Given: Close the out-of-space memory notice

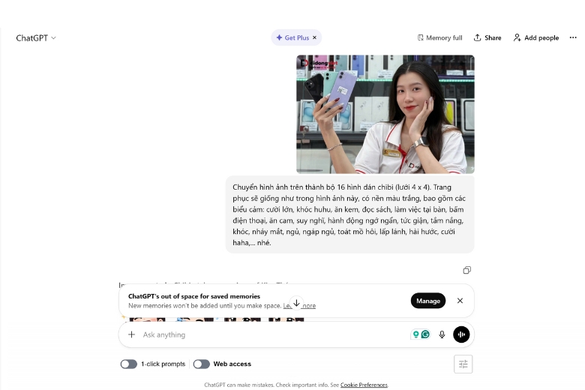Looking at the screenshot, I should [x=460, y=301].
